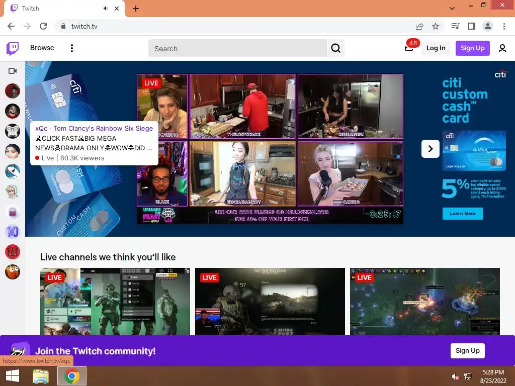Bookmark the page with the star icon
This screenshot has width=515, height=386.
[x=436, y=26]
